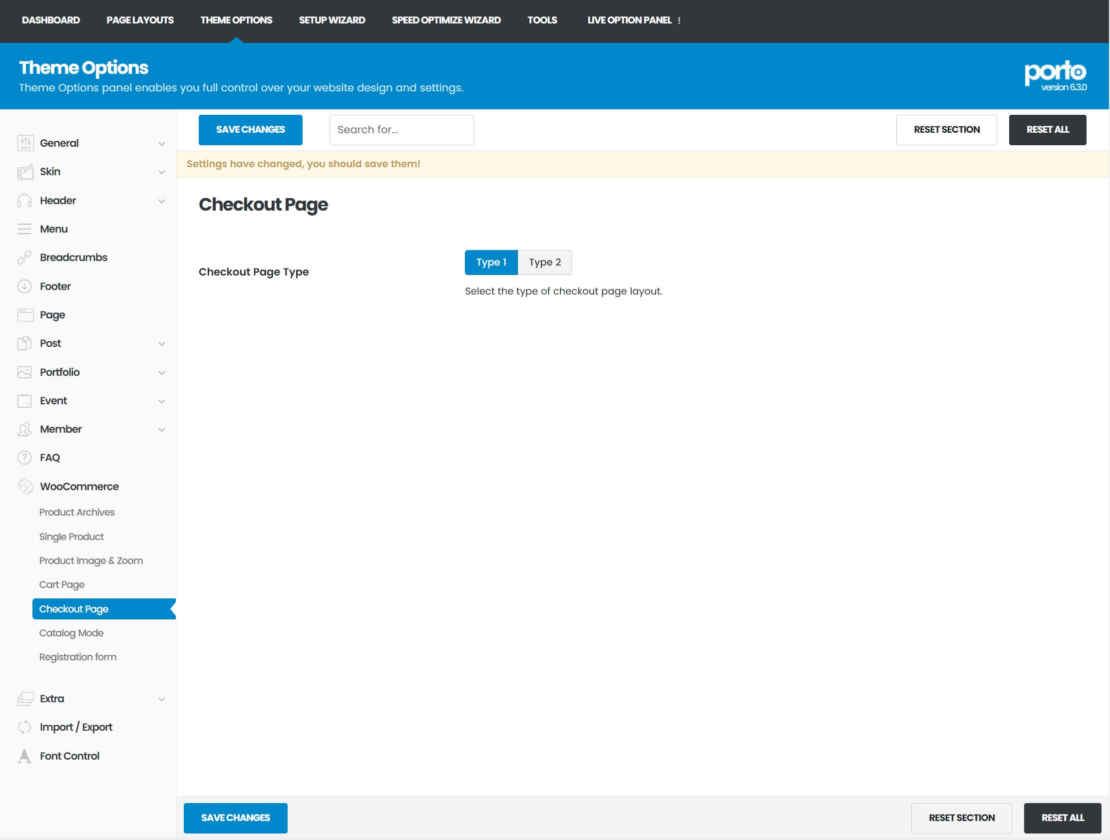Select Type 1 checkout layout
Image resolution: width=1110 pixels, height=840 pixels.
[x=491, y=262]
